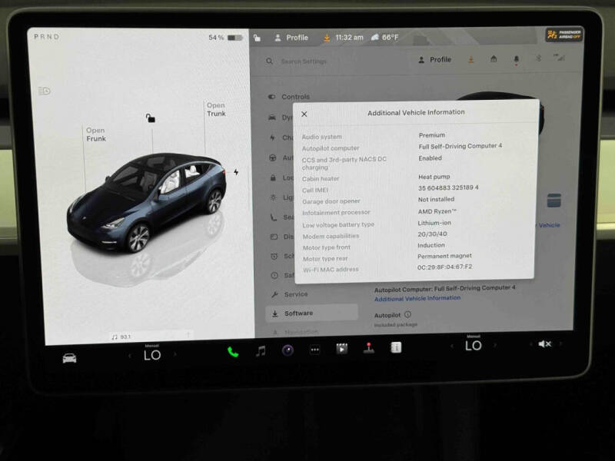Screen dimensions: 615x461
Task: Open the Manual info app
Action: [x=396, y=347]
